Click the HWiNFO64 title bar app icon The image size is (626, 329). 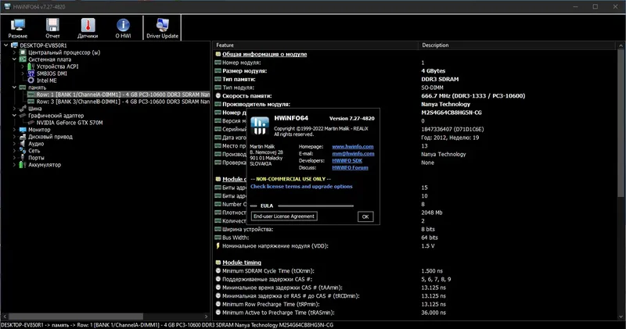tap(7, 6)
